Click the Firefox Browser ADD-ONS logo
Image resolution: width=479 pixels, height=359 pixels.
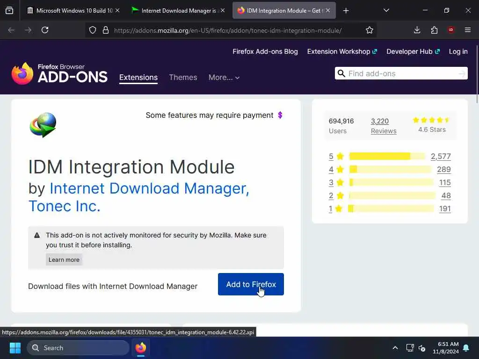(x=59, y=73)
